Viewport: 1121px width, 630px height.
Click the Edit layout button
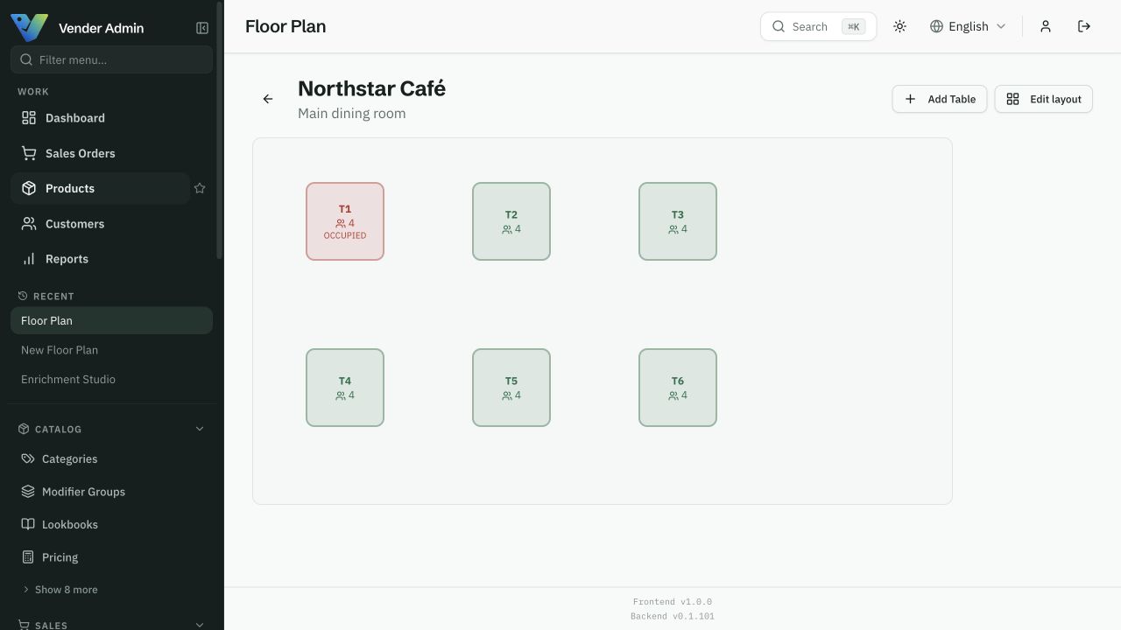coord(1043,99)
